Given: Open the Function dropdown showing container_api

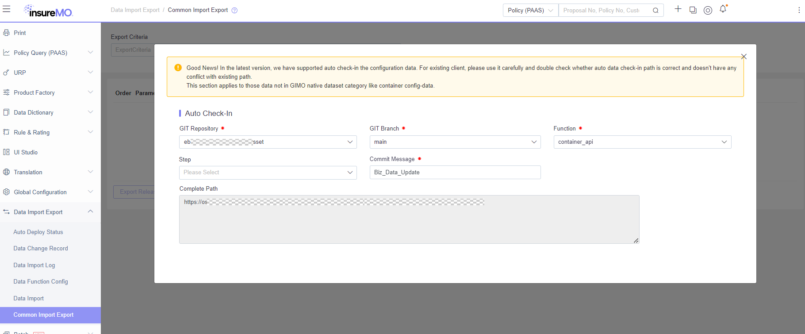Looking at the screenshot, I should click(642, 142).
